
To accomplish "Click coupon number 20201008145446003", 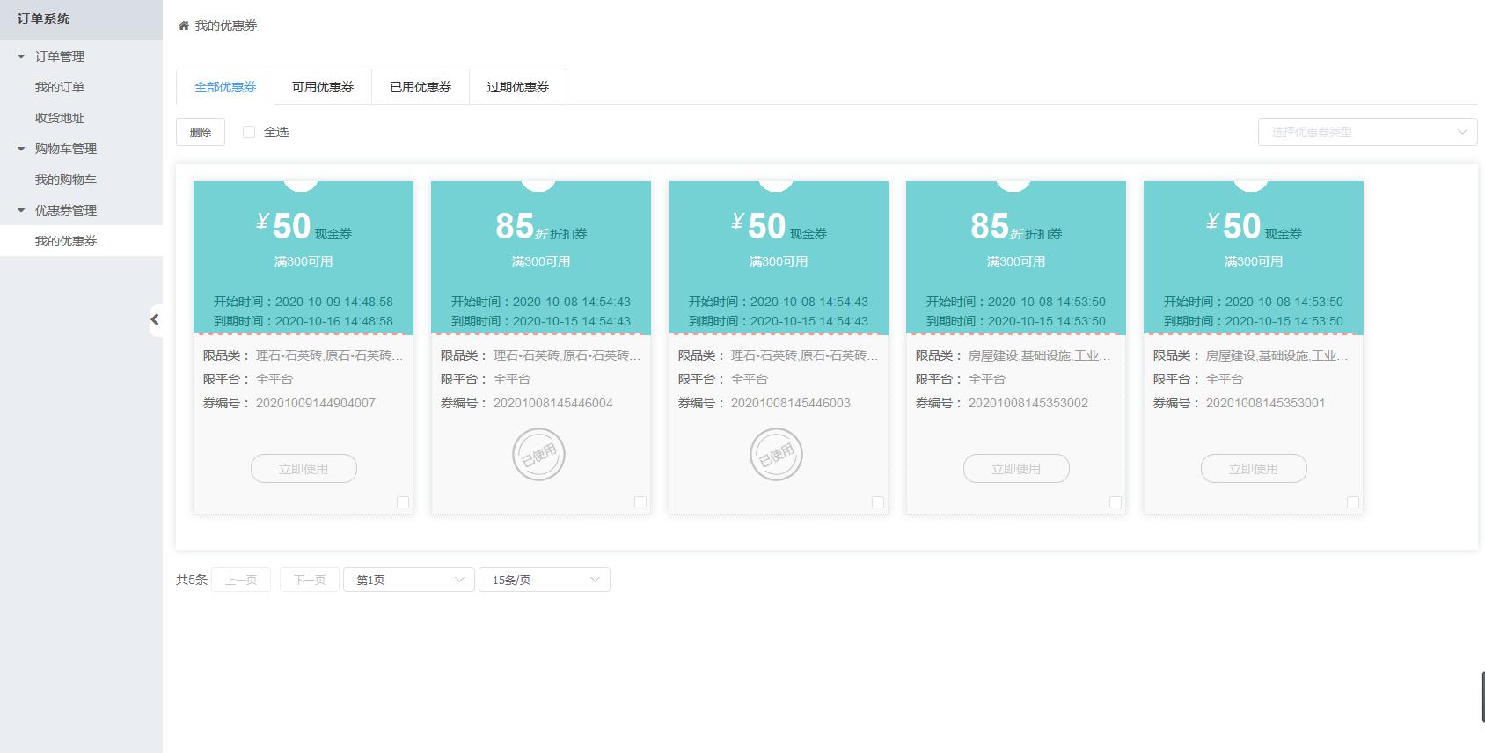I will point(791,403).
